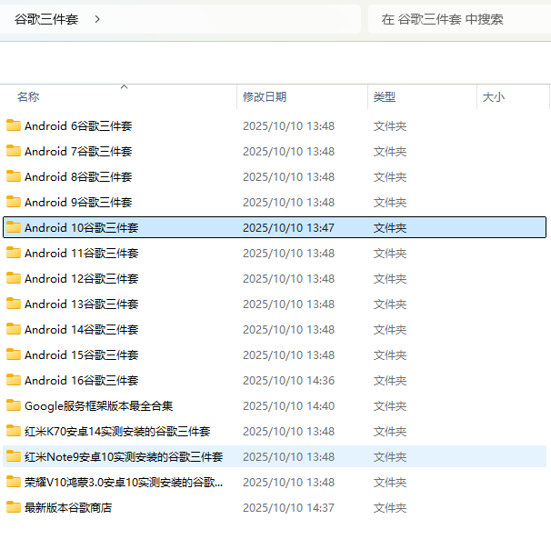
Task: Select the Android 16谷歌三件套 name text
Action: [x=82, y=381]
